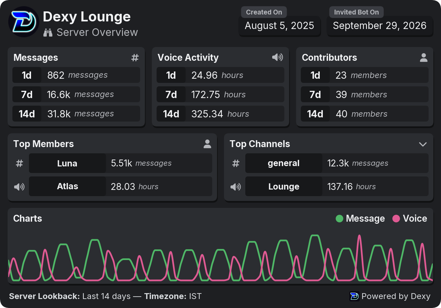
Task: Select the 14d row under Contributors
Action: [x=365, y=114]
